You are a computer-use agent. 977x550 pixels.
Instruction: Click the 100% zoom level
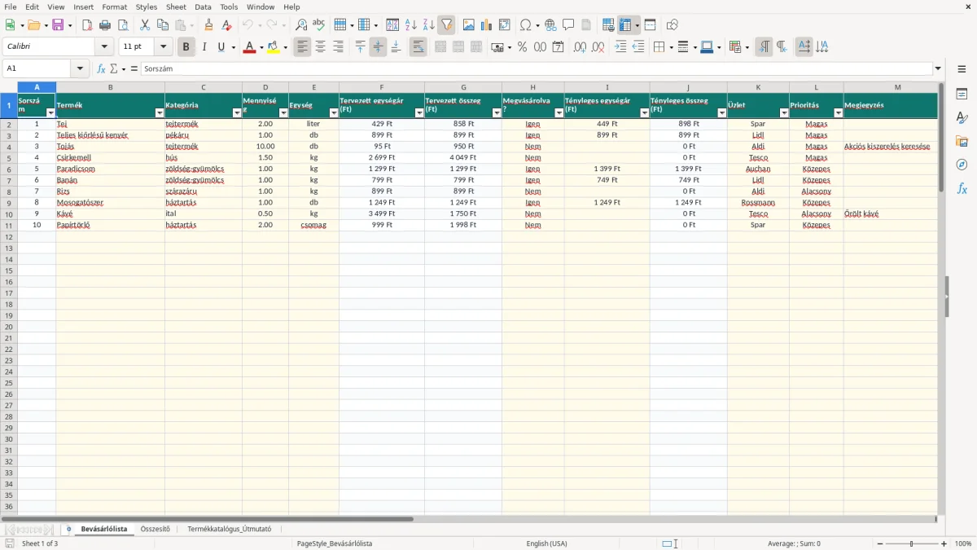963,543
